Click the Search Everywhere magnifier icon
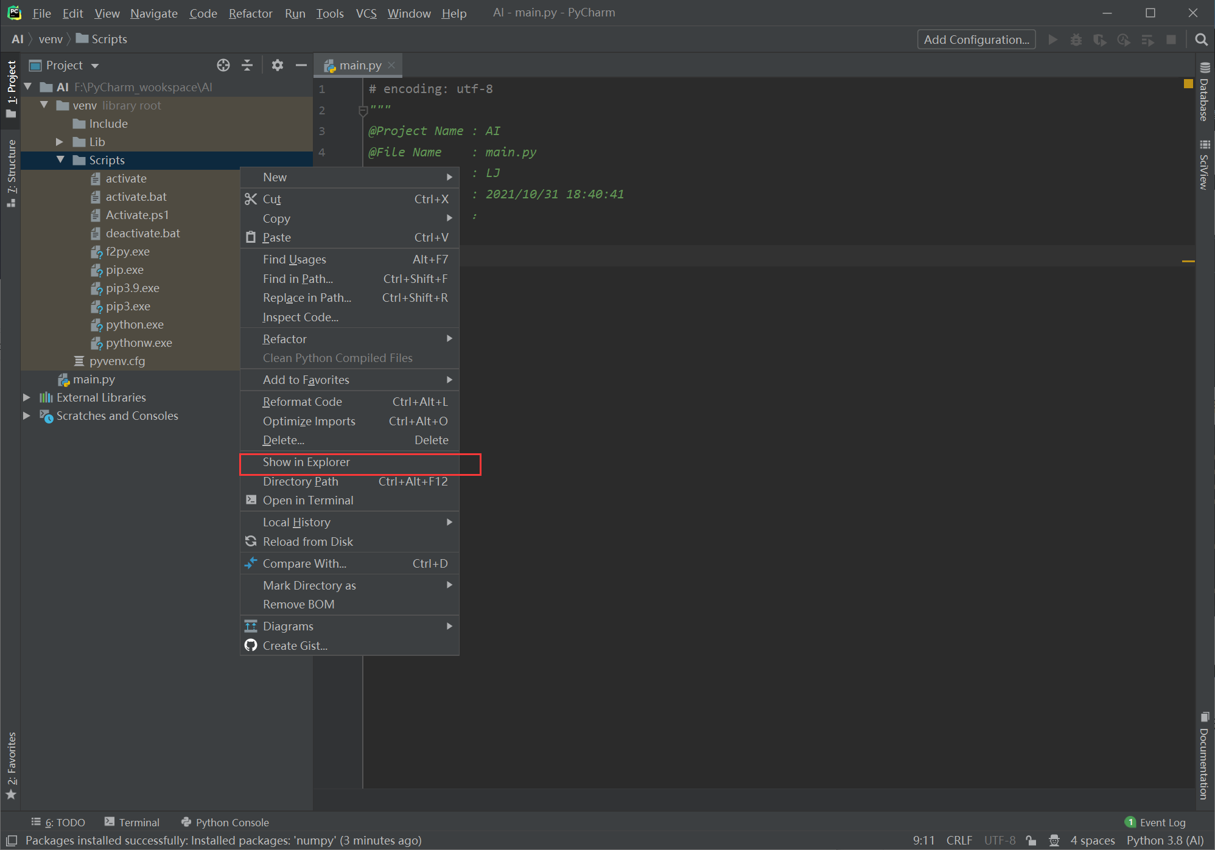 point(1201,40)
